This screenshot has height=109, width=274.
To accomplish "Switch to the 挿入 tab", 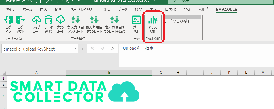I will tap(43, 10).
